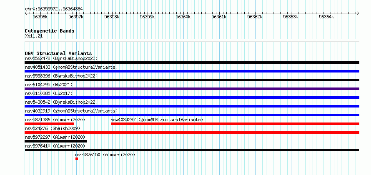The width and height of the screenshot is (371, 175).
Task: Select the Xp11.21 band label
Action: [34, 36]
